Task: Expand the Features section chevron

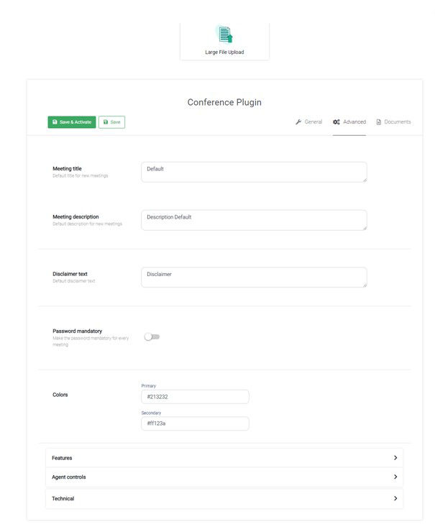Action: [x=395, y=458]
